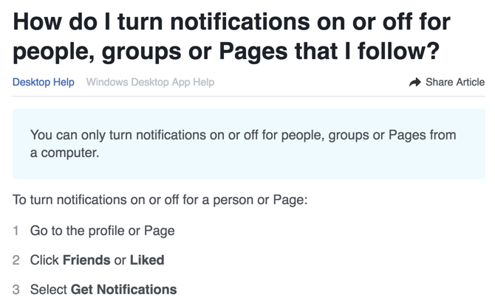Open the Share Article link text

point(455,83)
